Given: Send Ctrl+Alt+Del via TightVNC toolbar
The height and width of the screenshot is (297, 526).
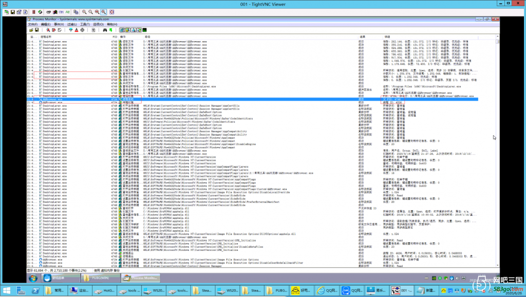Looking at the screenshot, I should click(x=48, y=12).
